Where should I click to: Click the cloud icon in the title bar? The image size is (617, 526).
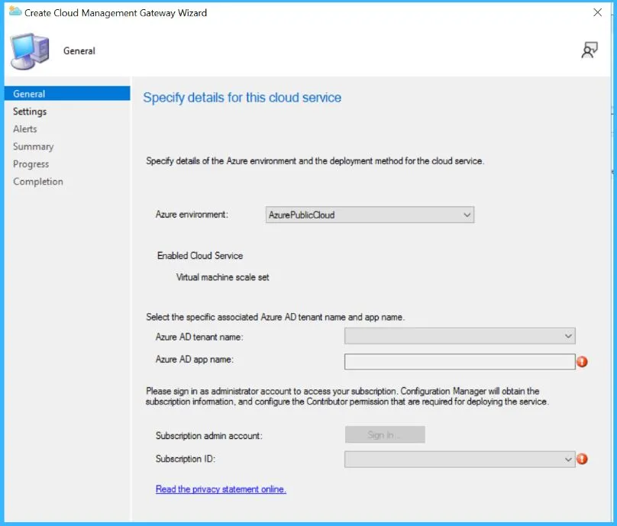(x=15, y=11)
